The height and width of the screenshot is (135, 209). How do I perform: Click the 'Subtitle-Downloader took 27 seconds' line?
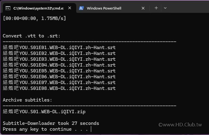pyautogui.click(x=51, y=123)
